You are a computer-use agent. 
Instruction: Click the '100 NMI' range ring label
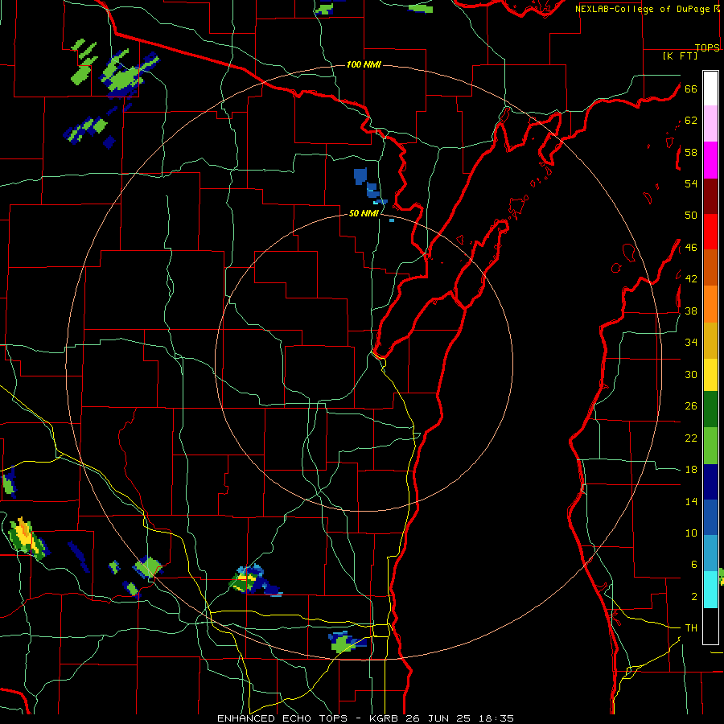[364, 64]
